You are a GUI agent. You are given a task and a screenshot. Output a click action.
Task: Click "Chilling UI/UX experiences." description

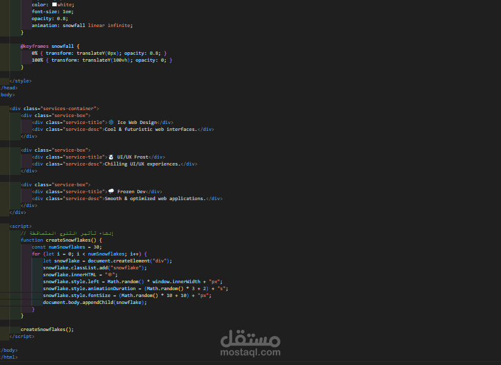point(142,164)
